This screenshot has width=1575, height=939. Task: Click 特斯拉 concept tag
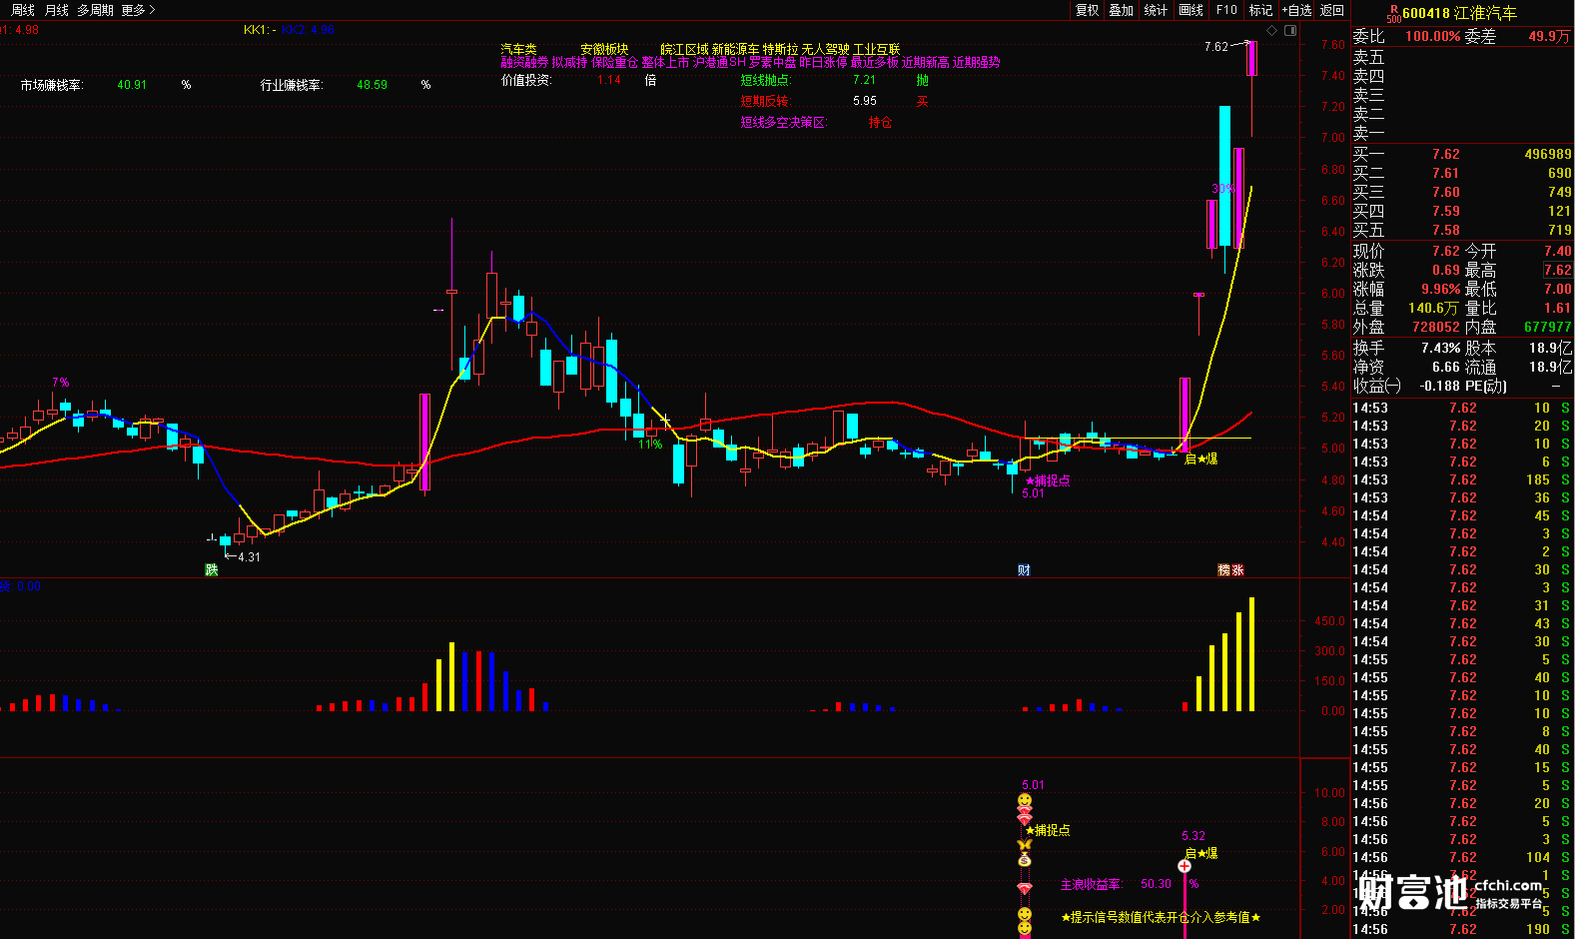(780, 49)
